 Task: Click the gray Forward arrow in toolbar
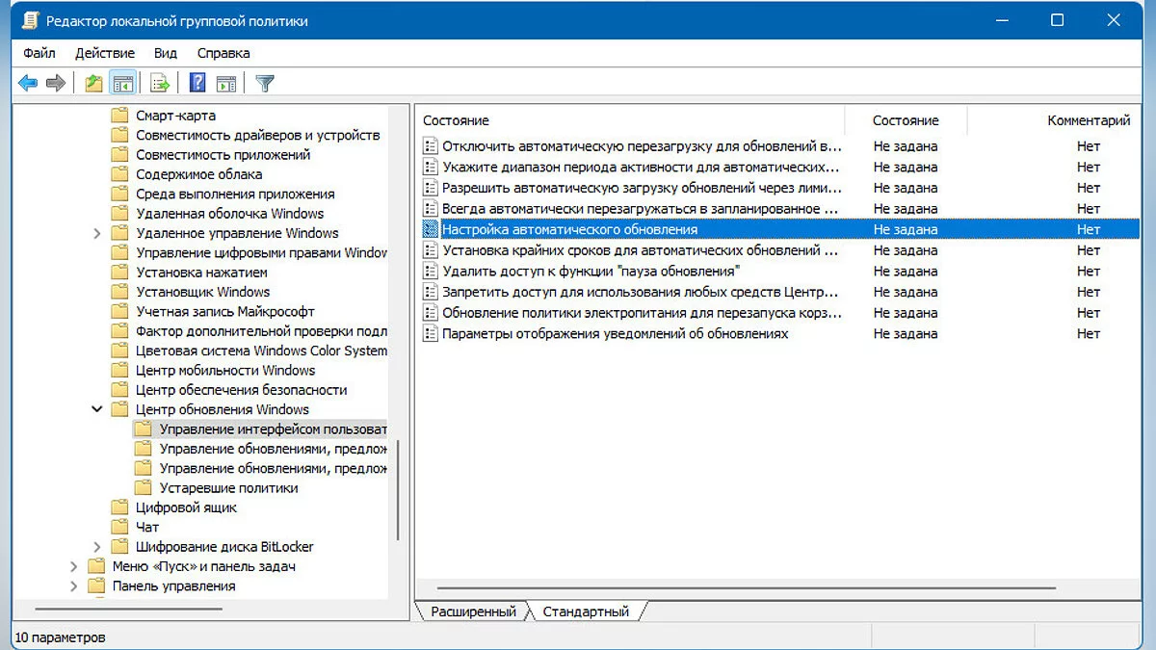coord(56,84)
